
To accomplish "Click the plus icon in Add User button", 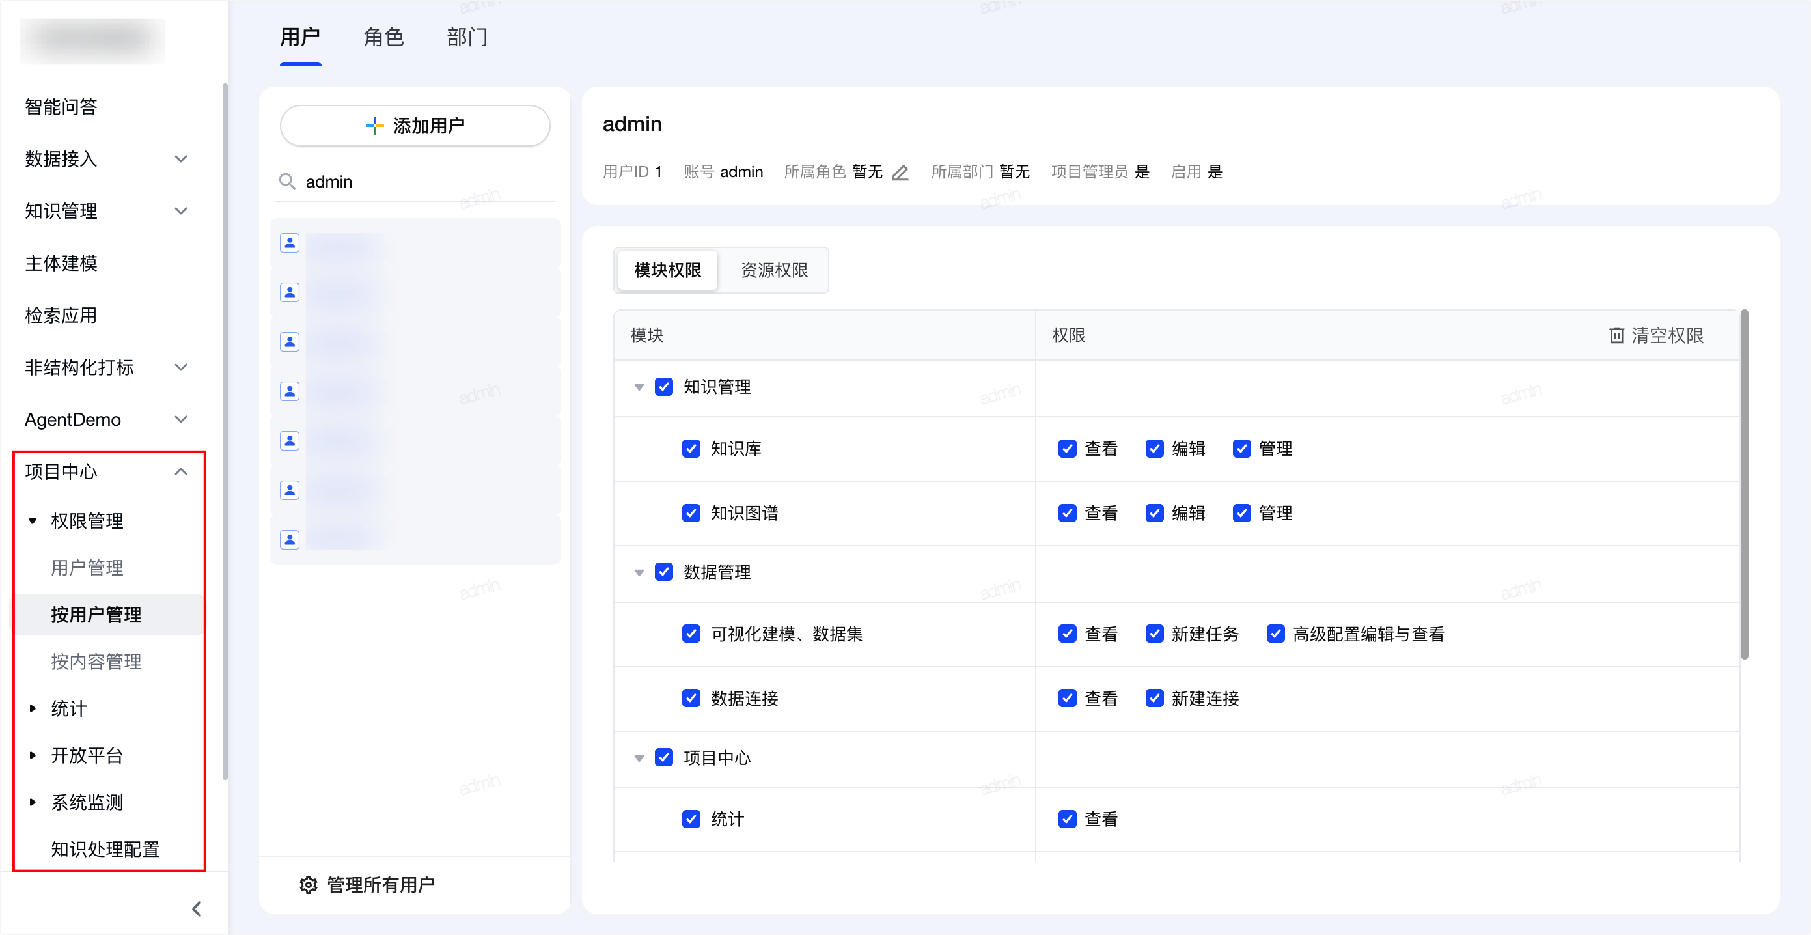I will pyautogui.click(x=375, y=126).
